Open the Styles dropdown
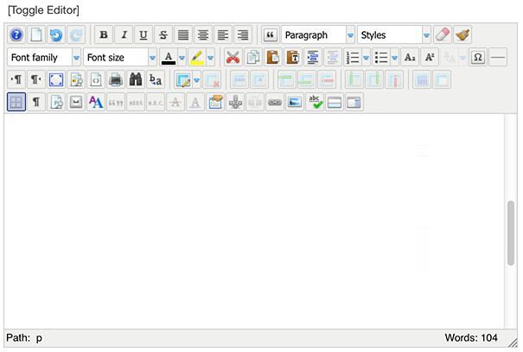This screenshot has height=352, width=523. [394, 35]
